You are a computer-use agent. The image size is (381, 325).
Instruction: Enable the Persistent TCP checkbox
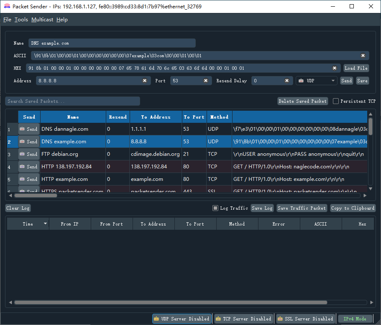pos(336,101)
